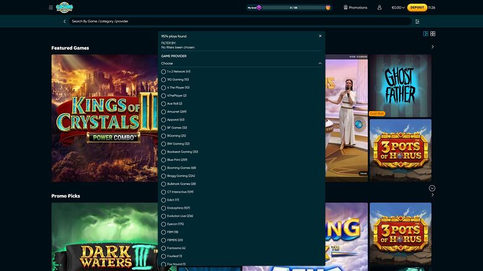Click the purple level badge icon
Viewport: 483px width, 271px height.
(x=259, y=7)
